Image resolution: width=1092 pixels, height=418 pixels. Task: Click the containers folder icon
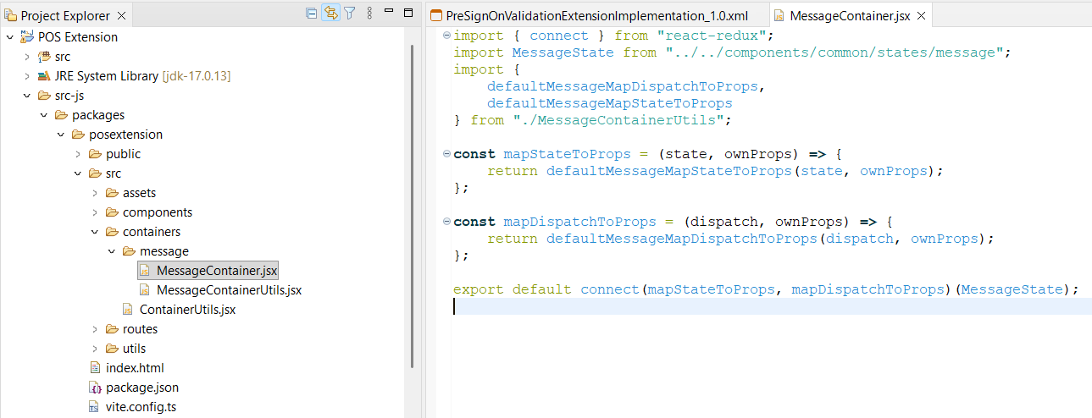click(111, 232)
